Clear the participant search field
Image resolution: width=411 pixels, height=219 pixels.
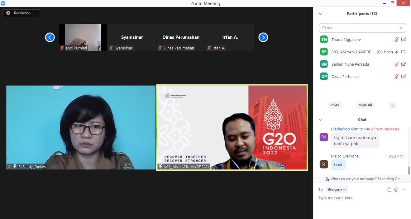[x=401, y=28]
